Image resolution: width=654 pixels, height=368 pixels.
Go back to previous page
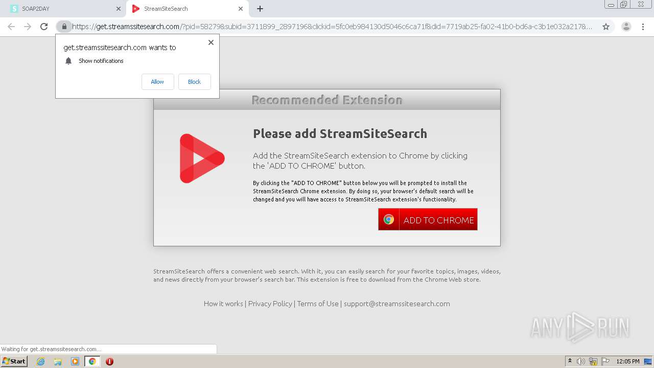click(11, 27)
